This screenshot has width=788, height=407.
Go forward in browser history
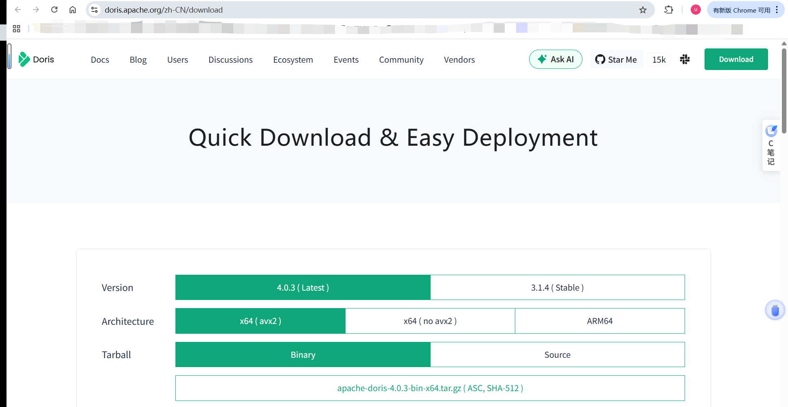point(36,10)
